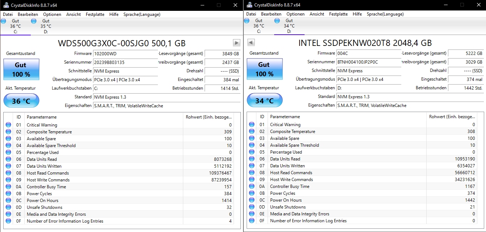This screenshot has width=486, height=232.
Task: Select drive C: tab in left window
Action: coord(15,26)
